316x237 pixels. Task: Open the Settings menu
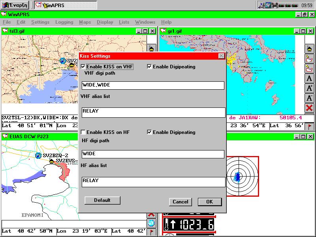(x=40, y=22)
